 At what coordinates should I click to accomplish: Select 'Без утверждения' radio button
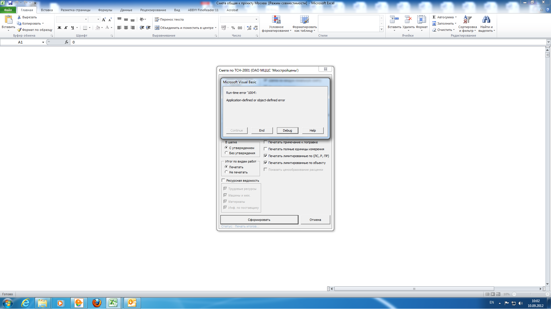pos(226,153)
